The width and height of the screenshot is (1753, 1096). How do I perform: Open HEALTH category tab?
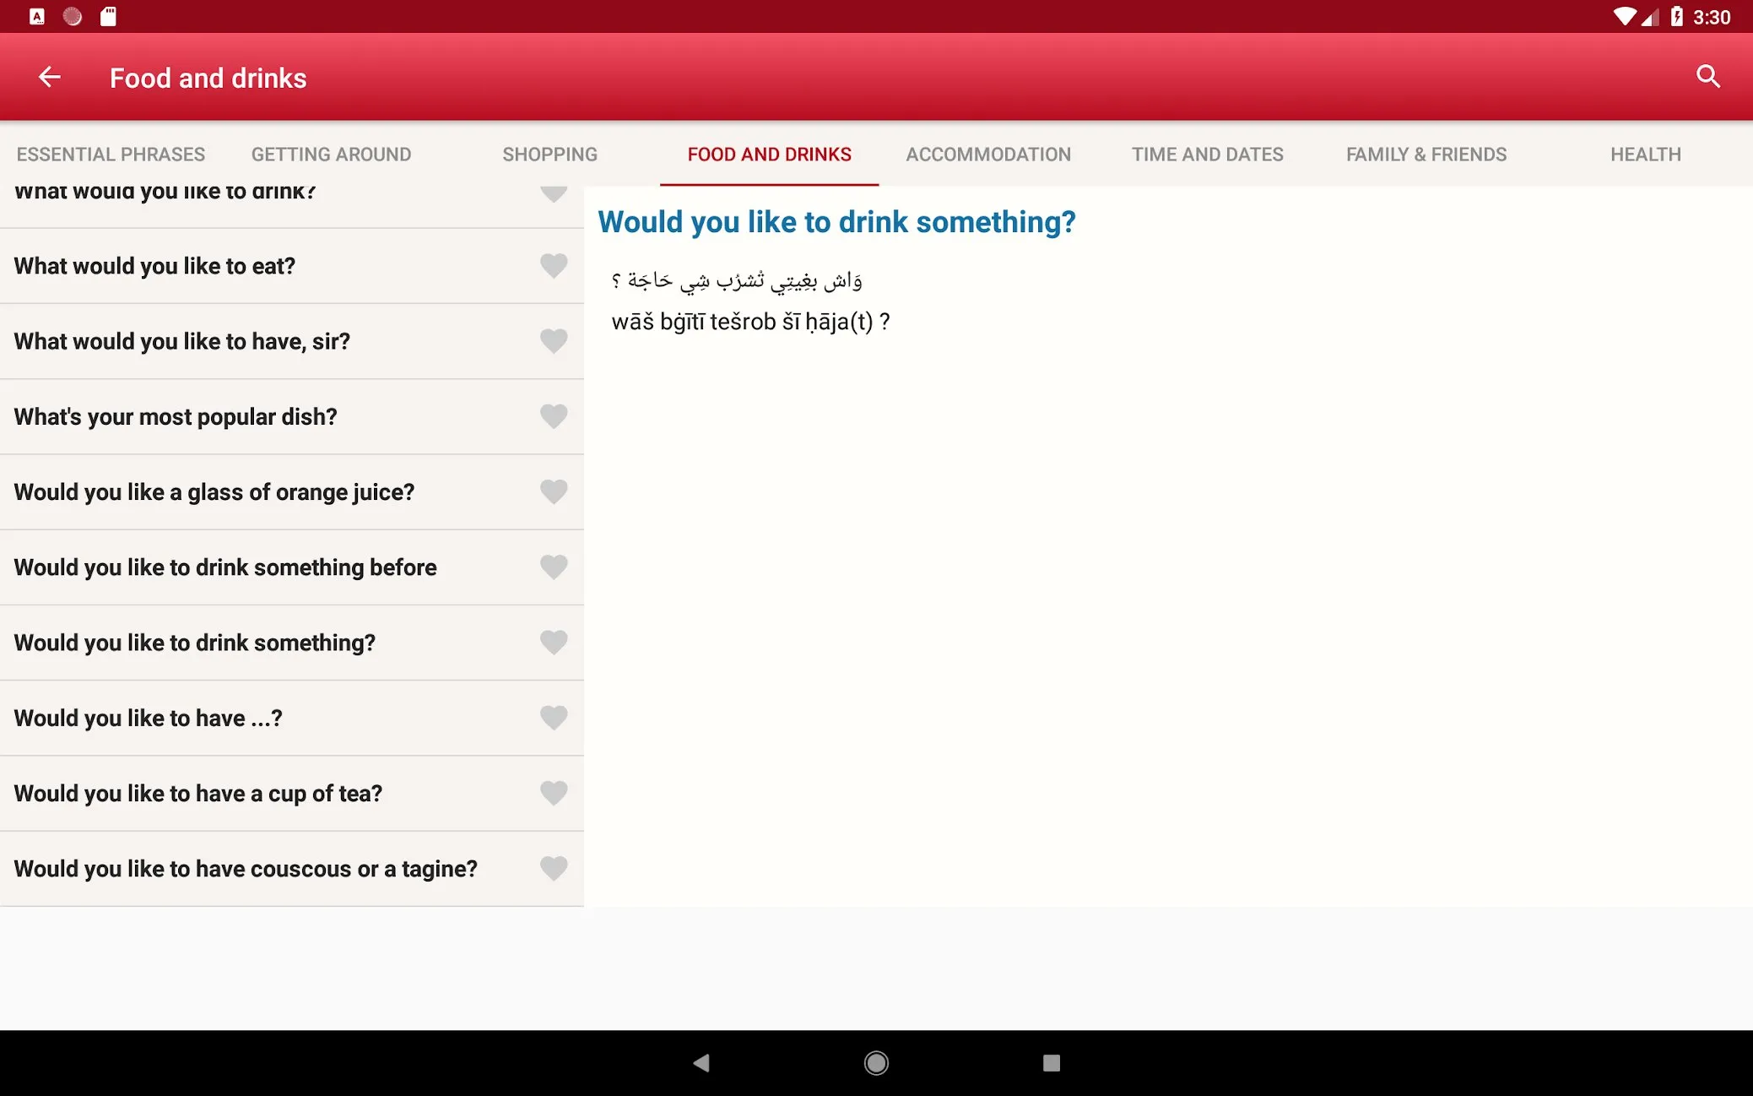point(1644,154)
